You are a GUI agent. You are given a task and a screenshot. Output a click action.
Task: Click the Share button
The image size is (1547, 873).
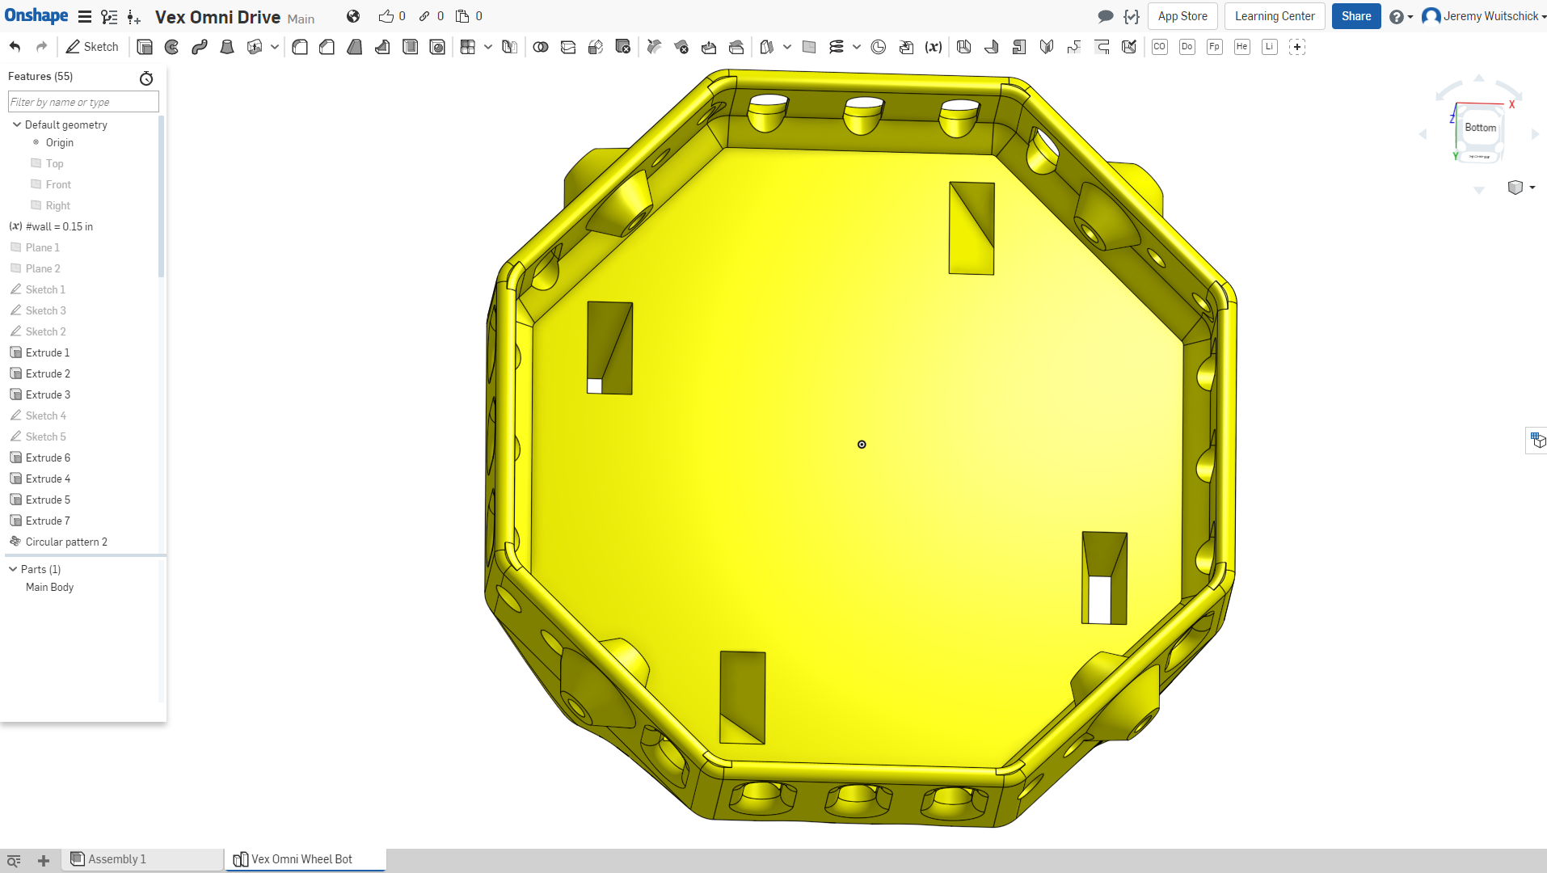[1356, 16]
